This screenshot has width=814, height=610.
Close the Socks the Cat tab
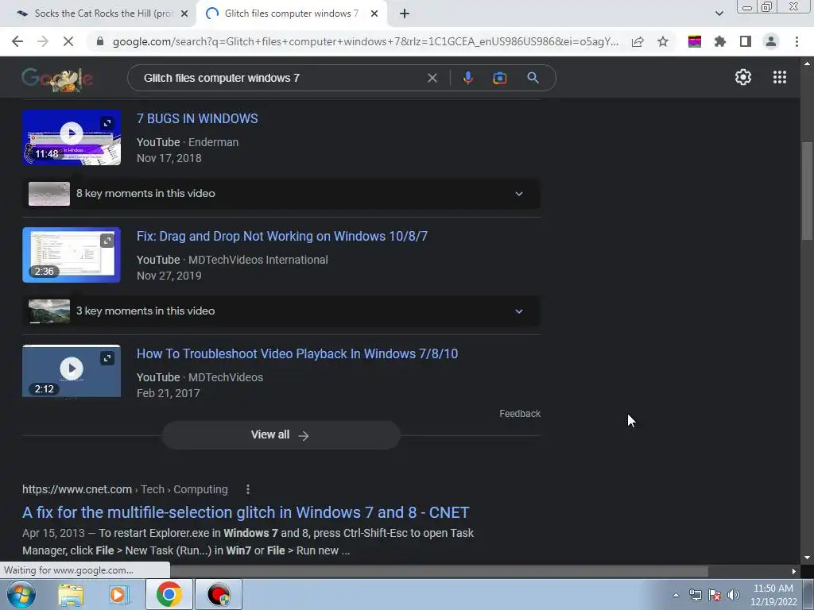point(184,14)
